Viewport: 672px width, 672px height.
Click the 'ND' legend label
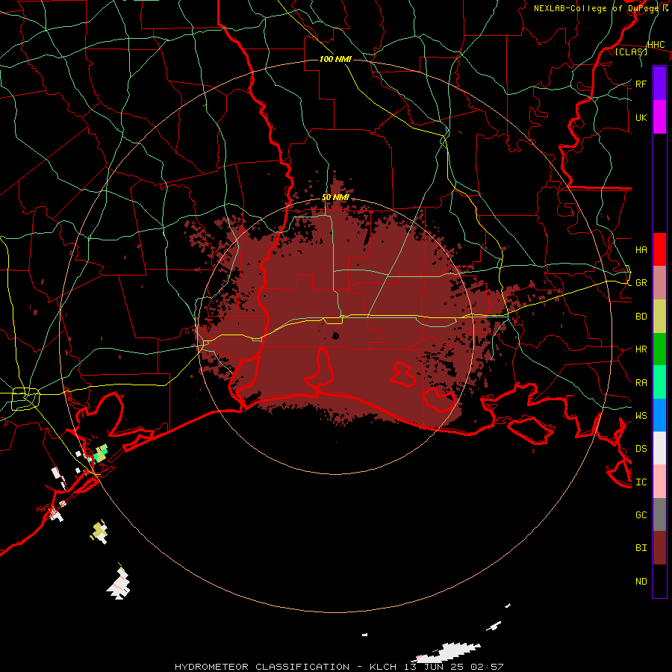pos(641,581)
